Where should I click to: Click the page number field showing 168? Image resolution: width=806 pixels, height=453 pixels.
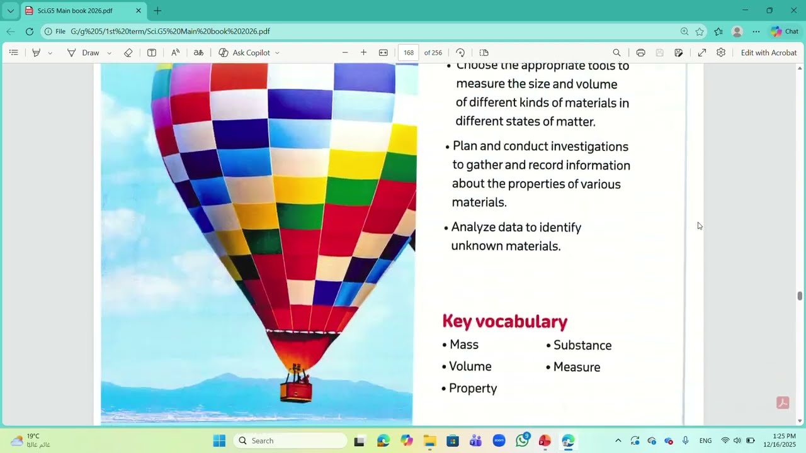tap(409, 53)
